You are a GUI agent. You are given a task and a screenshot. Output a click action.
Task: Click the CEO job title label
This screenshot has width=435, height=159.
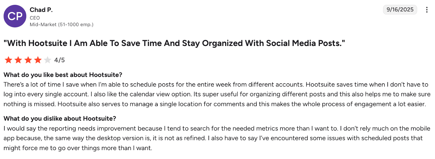pyautogui.click(x=35, y=18)
